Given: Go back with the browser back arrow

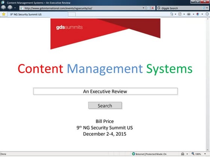Looking at the screenshot, I should point(3,7).
